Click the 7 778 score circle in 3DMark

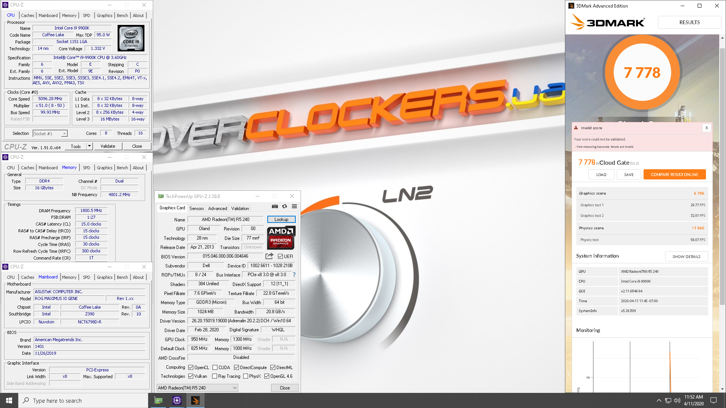coord(642,73)
